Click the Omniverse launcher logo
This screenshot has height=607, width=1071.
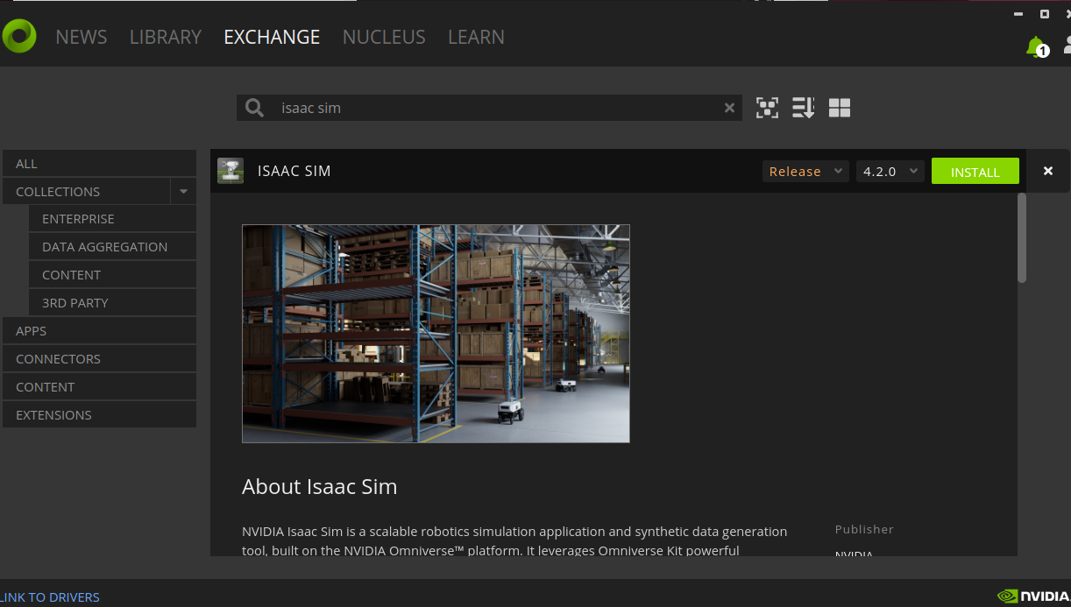[x=19, y=36]
